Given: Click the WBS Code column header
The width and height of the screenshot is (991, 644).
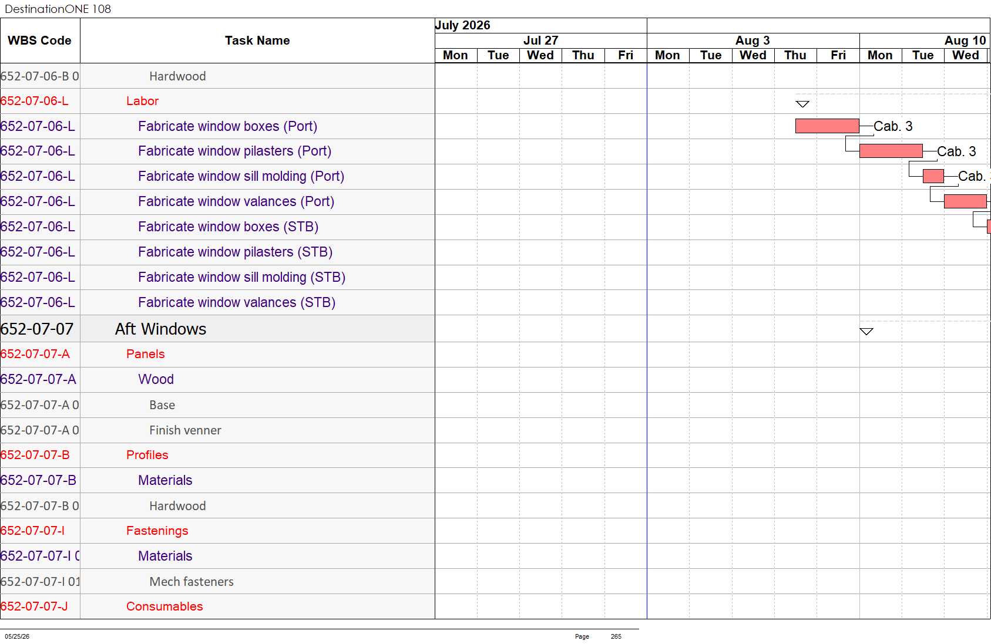Looking at the screenshot, I should (x=40, y=41).
